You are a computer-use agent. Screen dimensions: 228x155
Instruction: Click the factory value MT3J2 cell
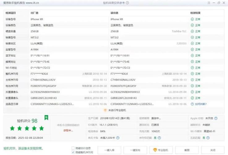click(35, 38)
